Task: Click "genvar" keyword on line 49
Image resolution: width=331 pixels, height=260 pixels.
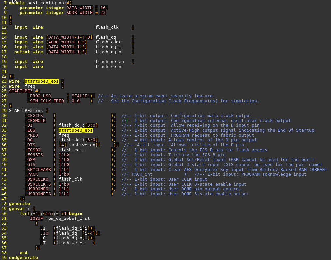Action: coord(17,209)
